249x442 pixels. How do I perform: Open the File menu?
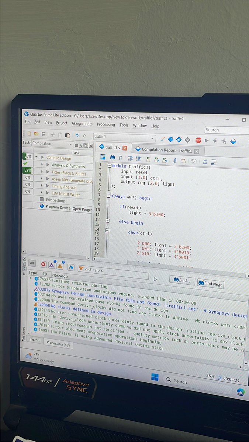(27, 122)
